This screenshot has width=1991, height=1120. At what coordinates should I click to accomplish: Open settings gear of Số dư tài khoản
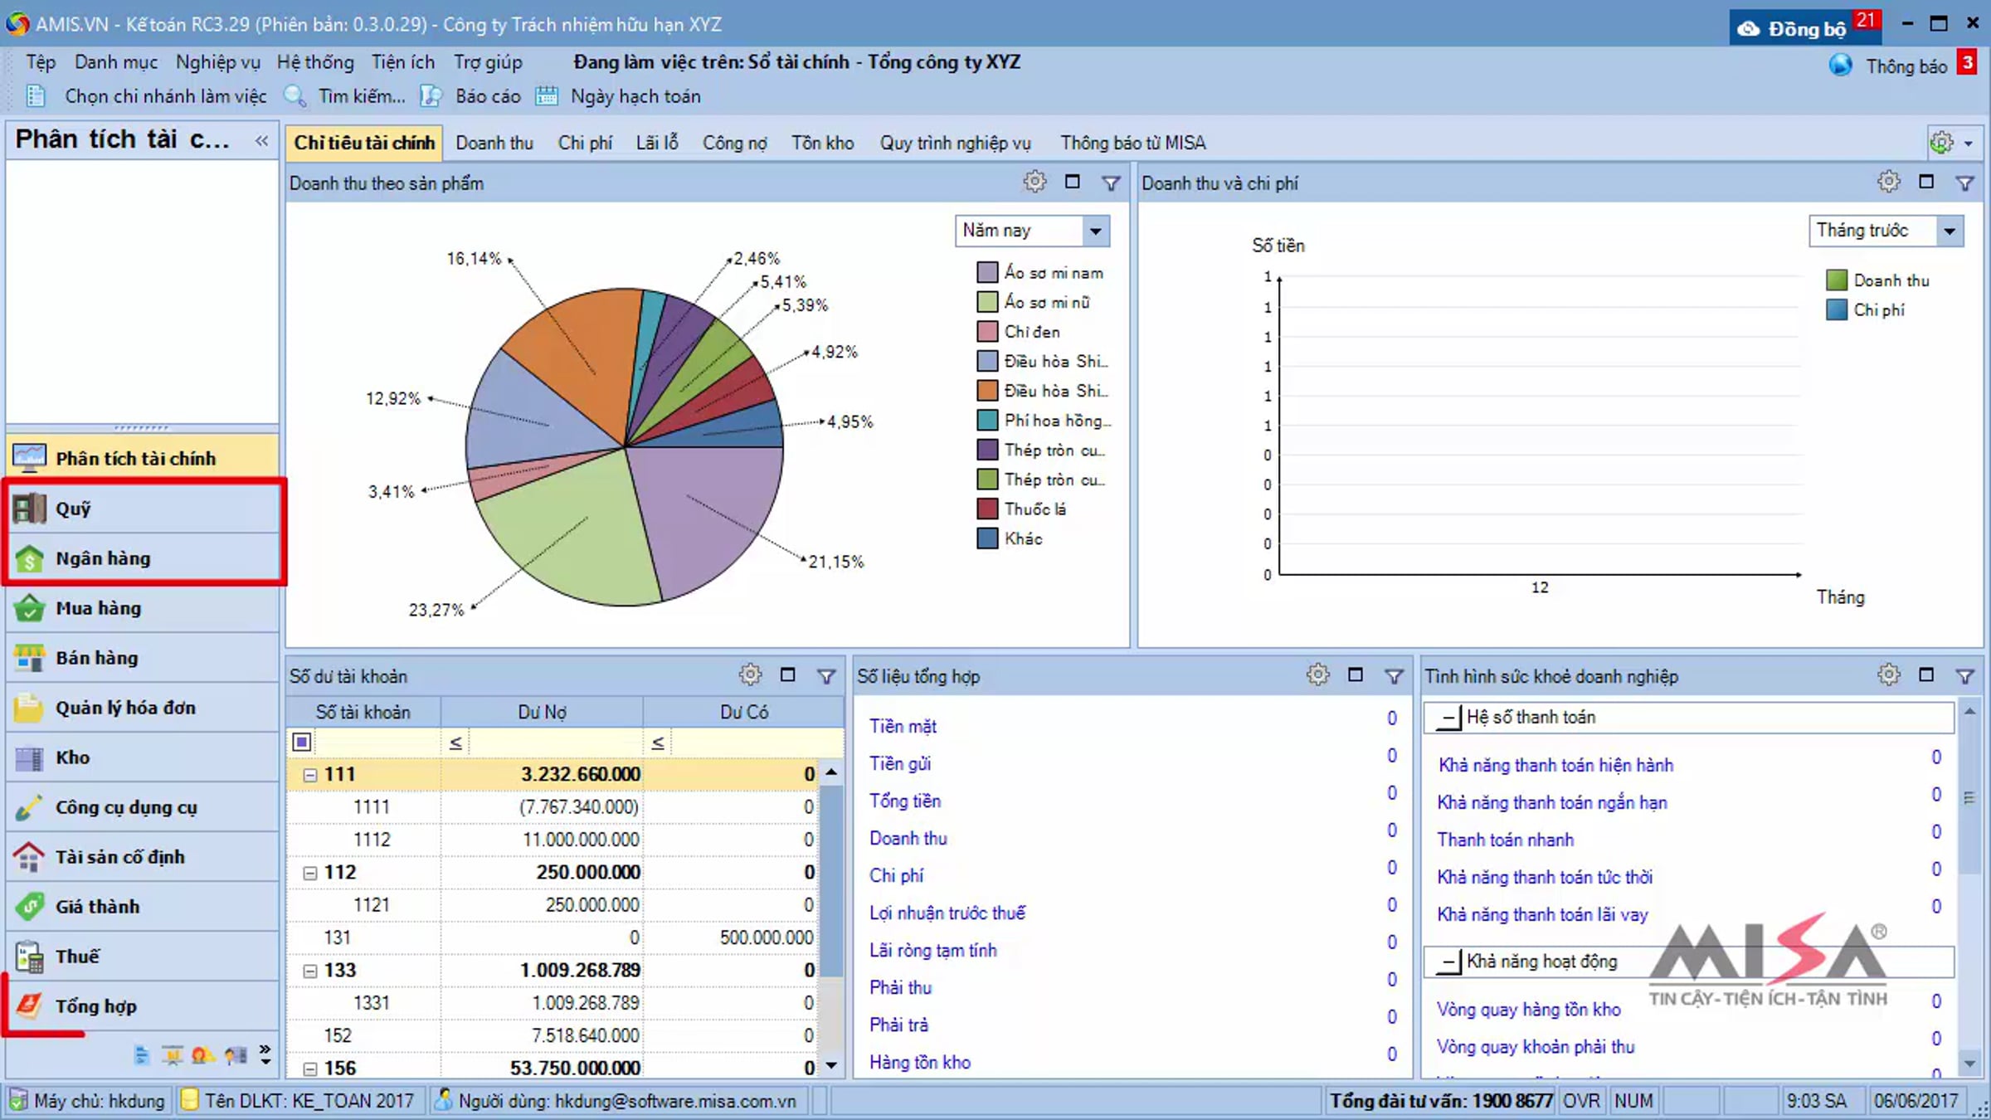(x=750, y=674)
